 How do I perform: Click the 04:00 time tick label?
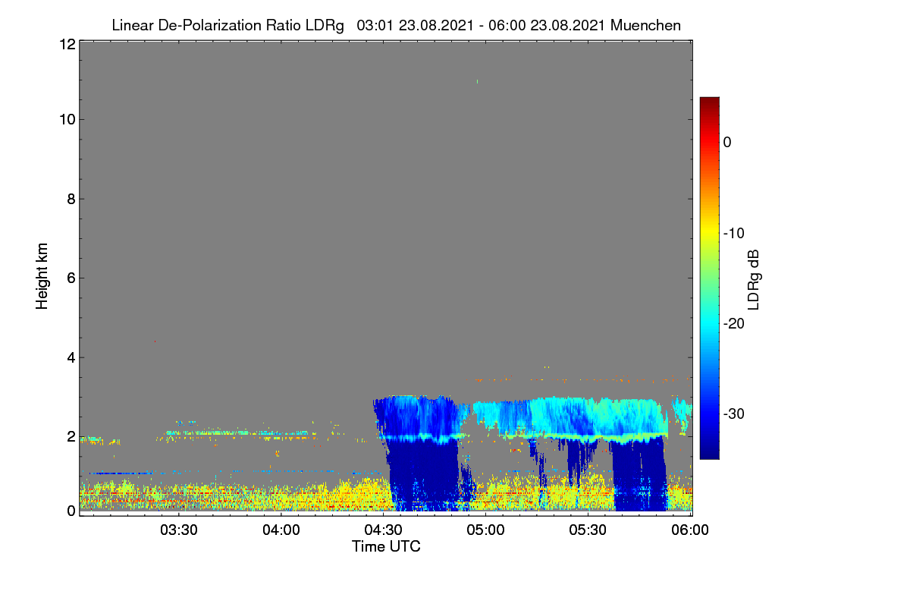[x=281, y=530]
